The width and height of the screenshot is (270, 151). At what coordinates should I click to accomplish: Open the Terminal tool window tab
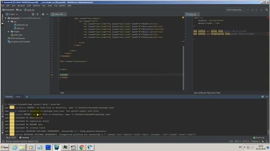[24, 138]
